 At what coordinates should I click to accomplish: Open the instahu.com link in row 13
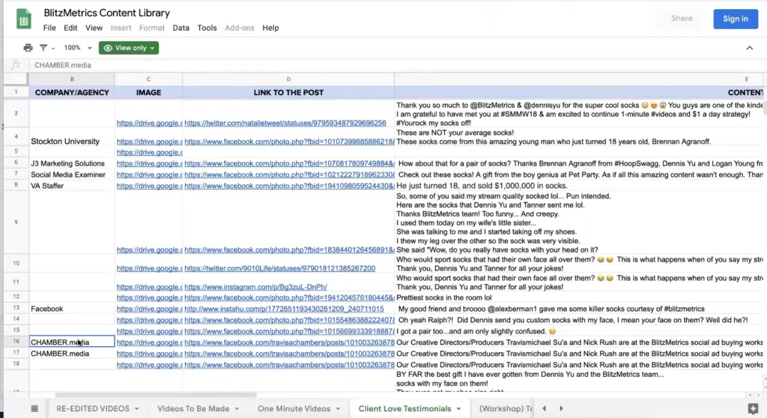[284, 309]
